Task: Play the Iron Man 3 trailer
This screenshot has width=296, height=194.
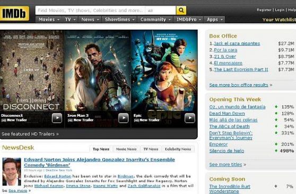Action: (123, 118)
